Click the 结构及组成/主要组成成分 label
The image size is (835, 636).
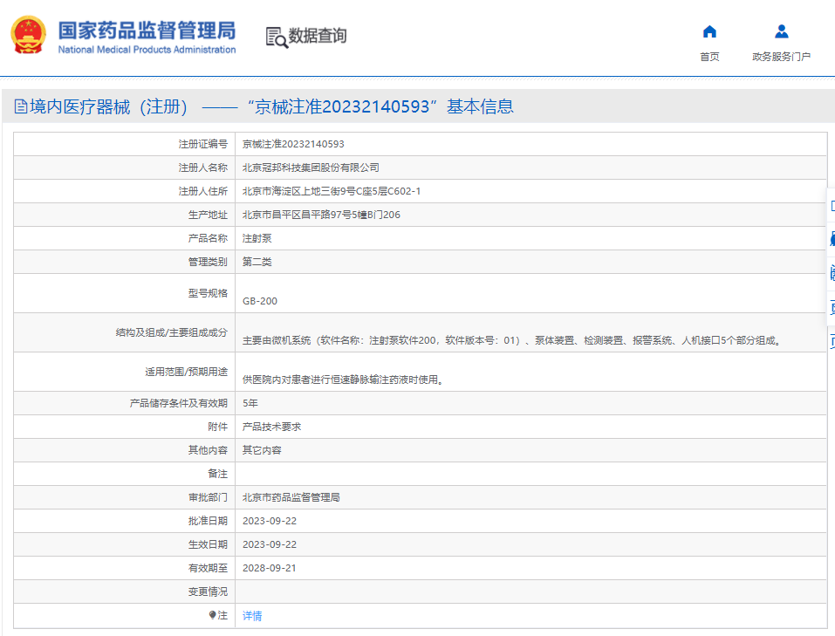tap(172, 332)
